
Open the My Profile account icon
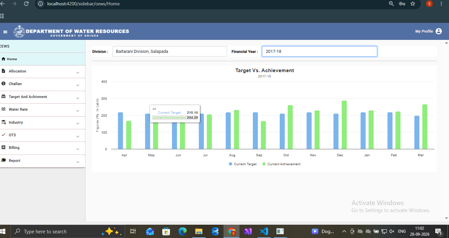439,31
